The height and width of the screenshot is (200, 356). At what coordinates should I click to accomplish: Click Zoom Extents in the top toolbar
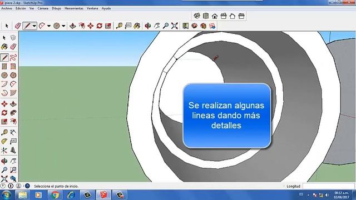[175, 26]
